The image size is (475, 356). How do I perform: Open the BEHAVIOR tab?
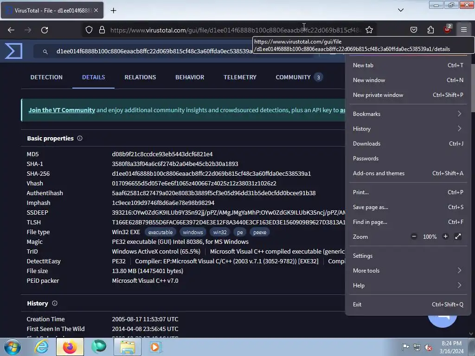click(x=190, y=77)
